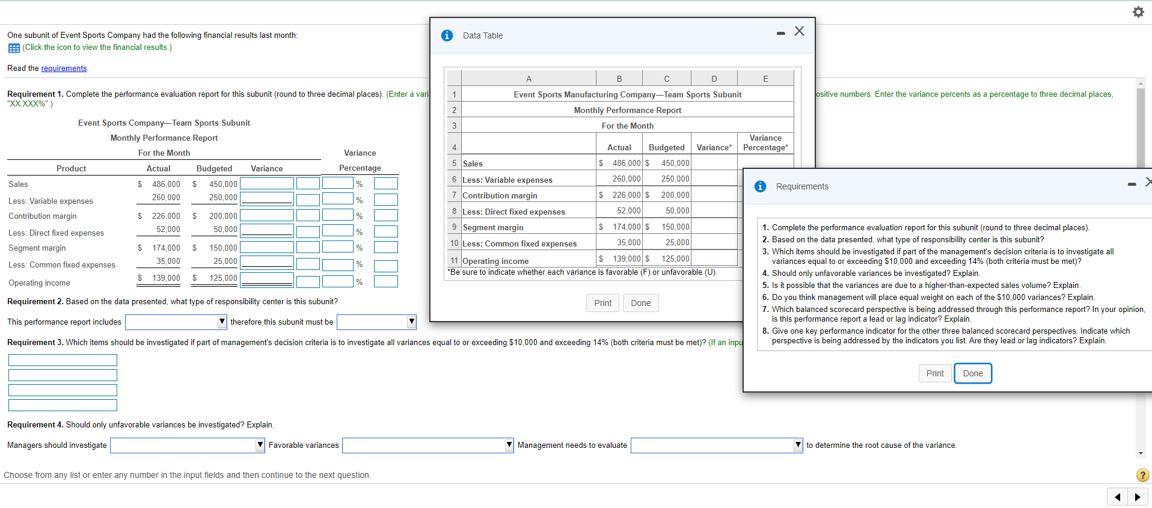
Task: Go to the previous question arrow
Action: coord(1117,497)
